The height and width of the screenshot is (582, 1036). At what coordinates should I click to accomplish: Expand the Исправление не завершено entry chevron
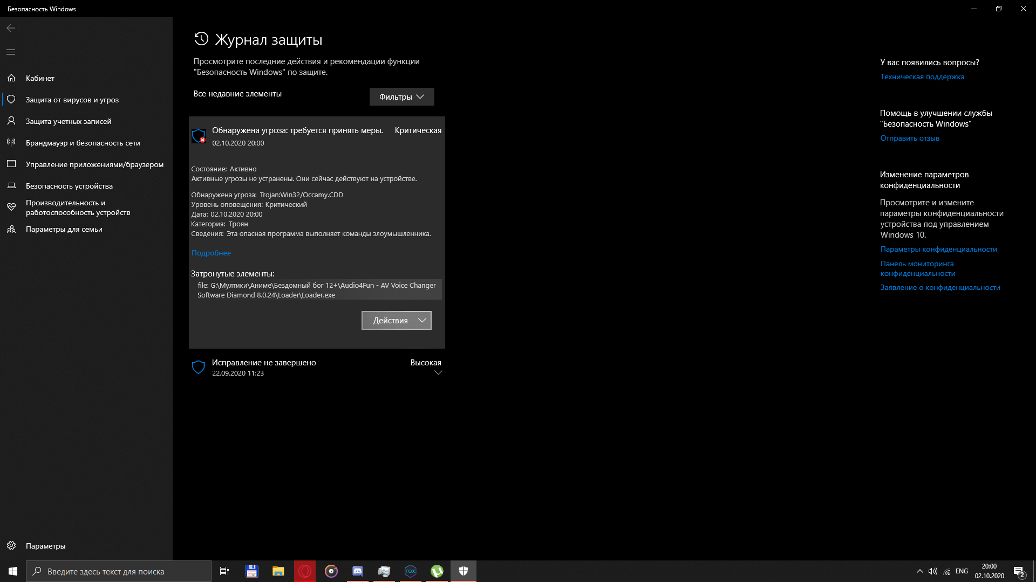tap(438, 373)
